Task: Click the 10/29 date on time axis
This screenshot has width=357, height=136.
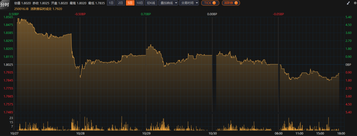Action: (146, 133)
